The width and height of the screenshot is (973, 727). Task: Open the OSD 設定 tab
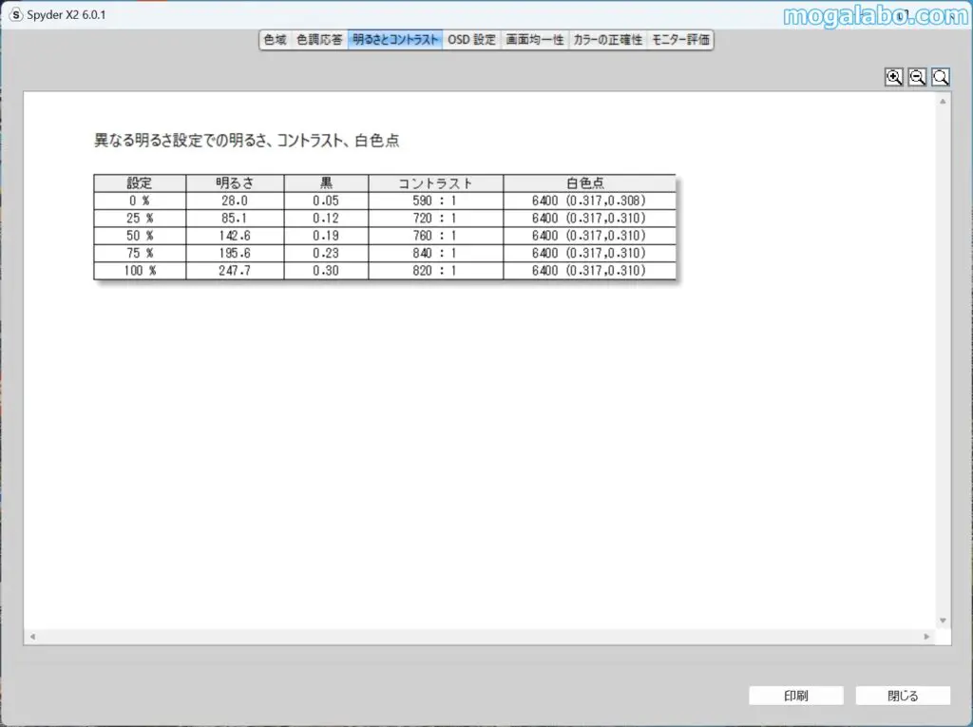click(x=471, y=40)
